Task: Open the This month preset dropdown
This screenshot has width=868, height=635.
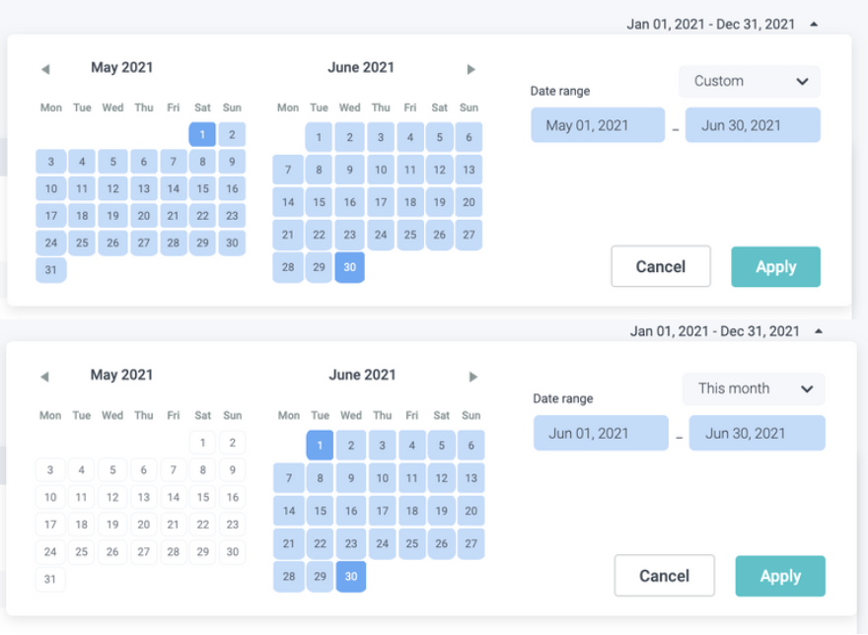Action: point(753,388)
